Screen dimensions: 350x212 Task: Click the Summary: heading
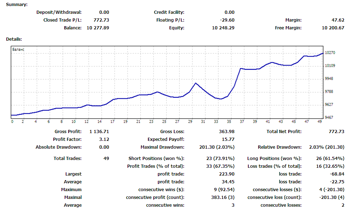pos(17,5)
